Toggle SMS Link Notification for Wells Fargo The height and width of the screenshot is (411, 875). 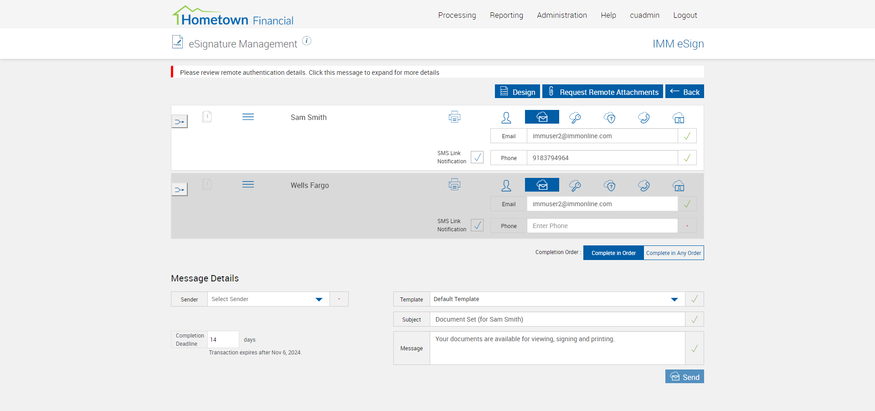477,225
